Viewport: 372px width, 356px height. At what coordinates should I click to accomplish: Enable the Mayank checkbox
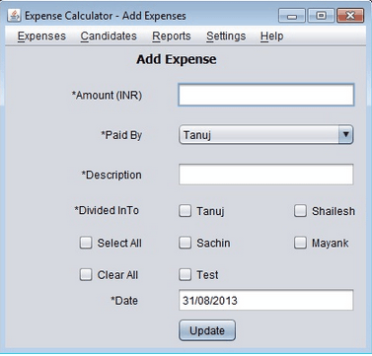[300, 243]
